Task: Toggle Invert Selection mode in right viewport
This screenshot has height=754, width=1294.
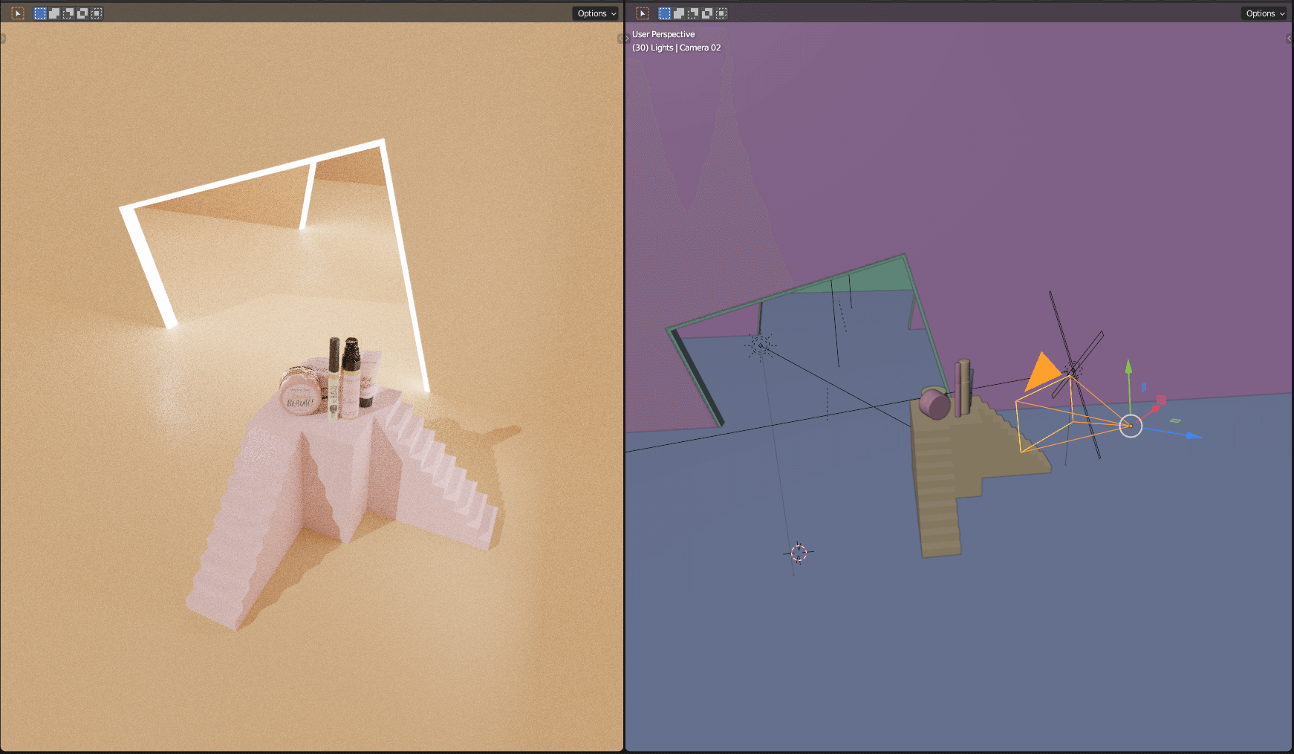Action: coord(707,13)
